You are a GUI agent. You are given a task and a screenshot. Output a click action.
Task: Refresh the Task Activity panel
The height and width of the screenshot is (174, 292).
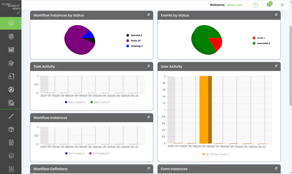pos(149,66)
